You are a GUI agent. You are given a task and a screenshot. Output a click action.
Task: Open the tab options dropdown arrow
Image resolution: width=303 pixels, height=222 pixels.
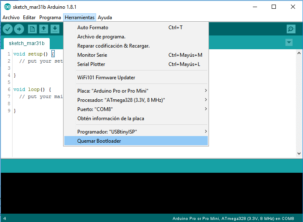[289, 43]
